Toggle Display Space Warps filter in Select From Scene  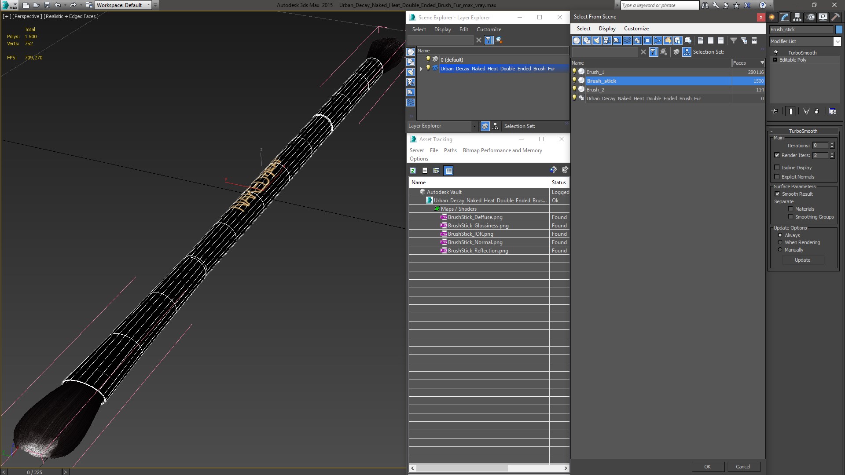pos(627,40)
